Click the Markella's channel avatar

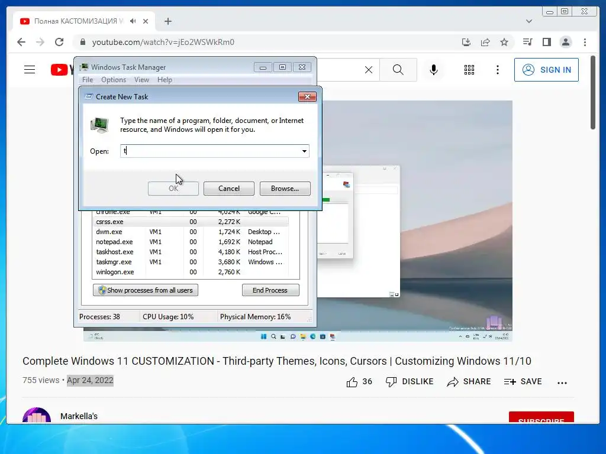[x=37, y=416]
